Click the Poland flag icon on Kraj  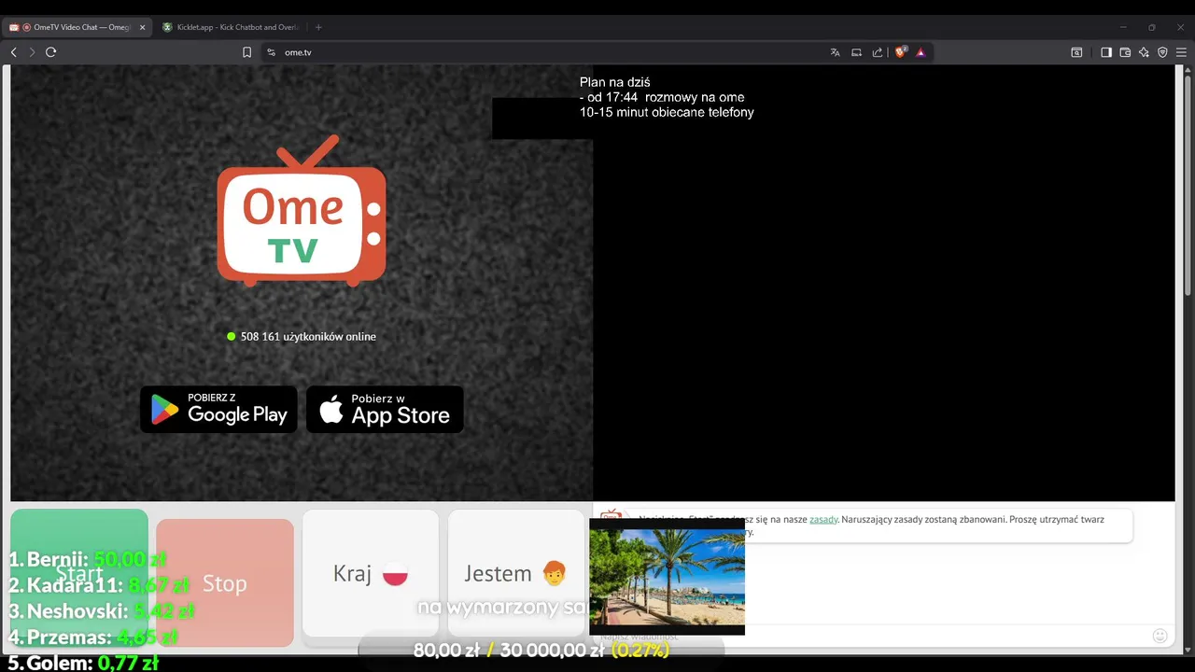396,573
